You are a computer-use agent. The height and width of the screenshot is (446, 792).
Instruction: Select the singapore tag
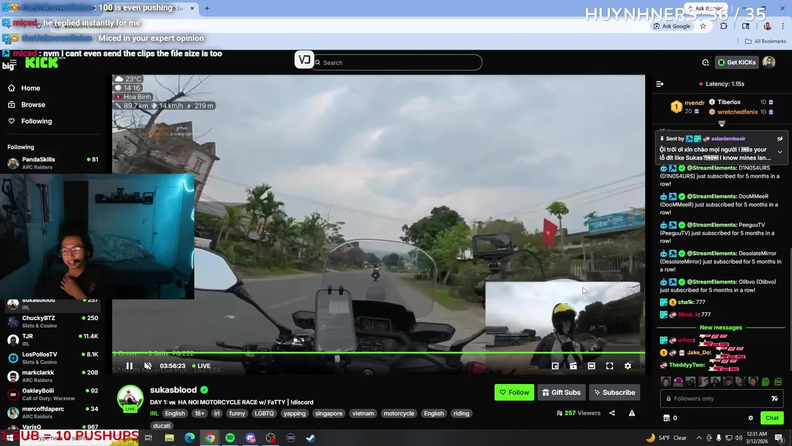pyautogui.click(x=329, y=413)
